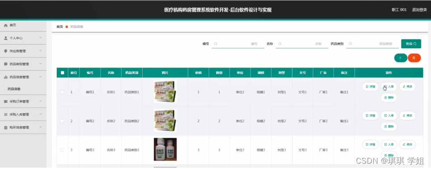Click the 药品类别2 cell
431x169 pixels.
[131, 121]
